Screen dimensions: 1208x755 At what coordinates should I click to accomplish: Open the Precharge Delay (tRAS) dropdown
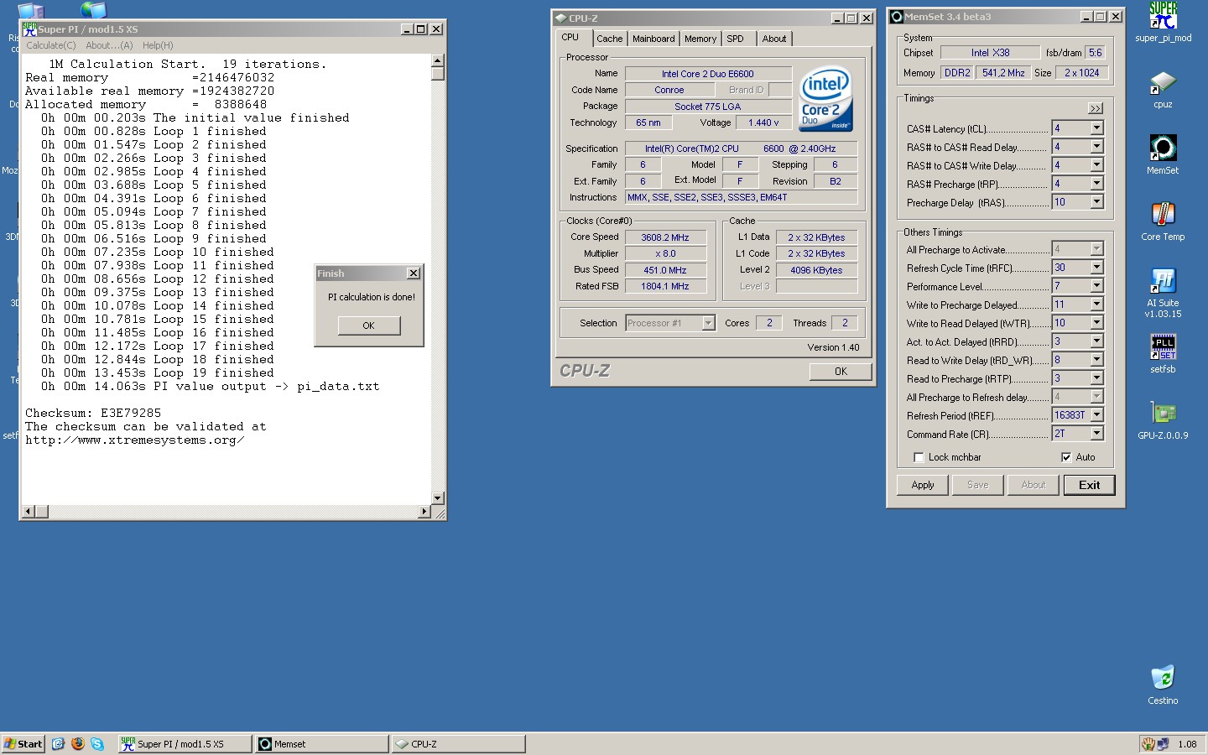(1096, 202)
